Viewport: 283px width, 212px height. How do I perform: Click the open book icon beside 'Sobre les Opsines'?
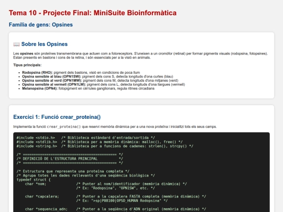click(16, 44)
